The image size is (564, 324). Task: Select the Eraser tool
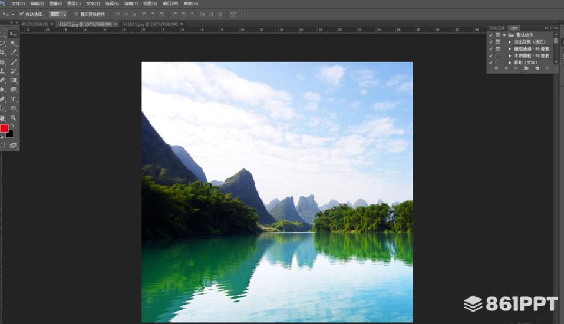pos(3,80)
